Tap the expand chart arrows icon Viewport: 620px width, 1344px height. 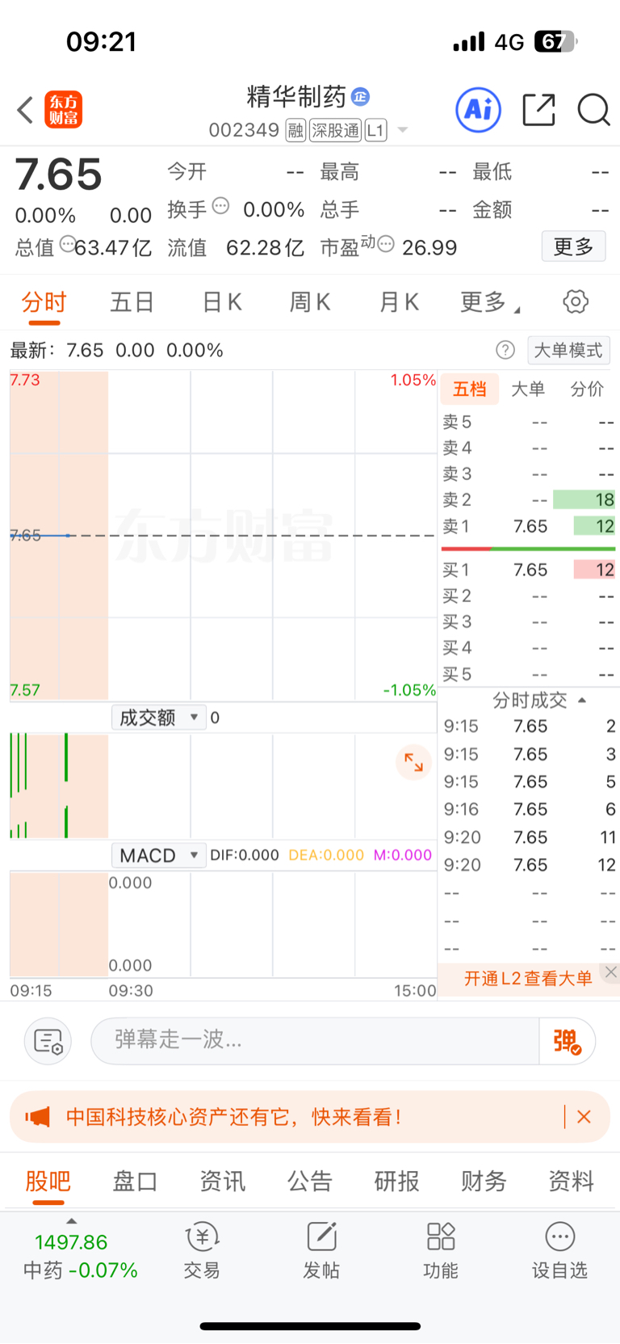[413, 762]
